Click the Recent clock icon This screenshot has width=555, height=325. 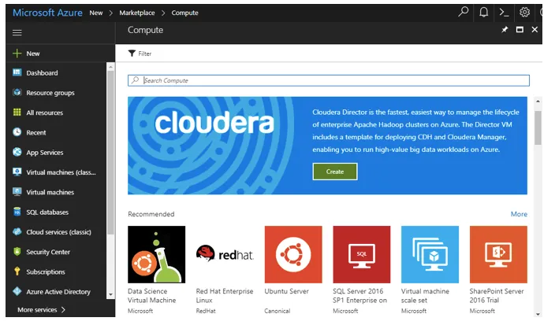[x=17, y=132]
